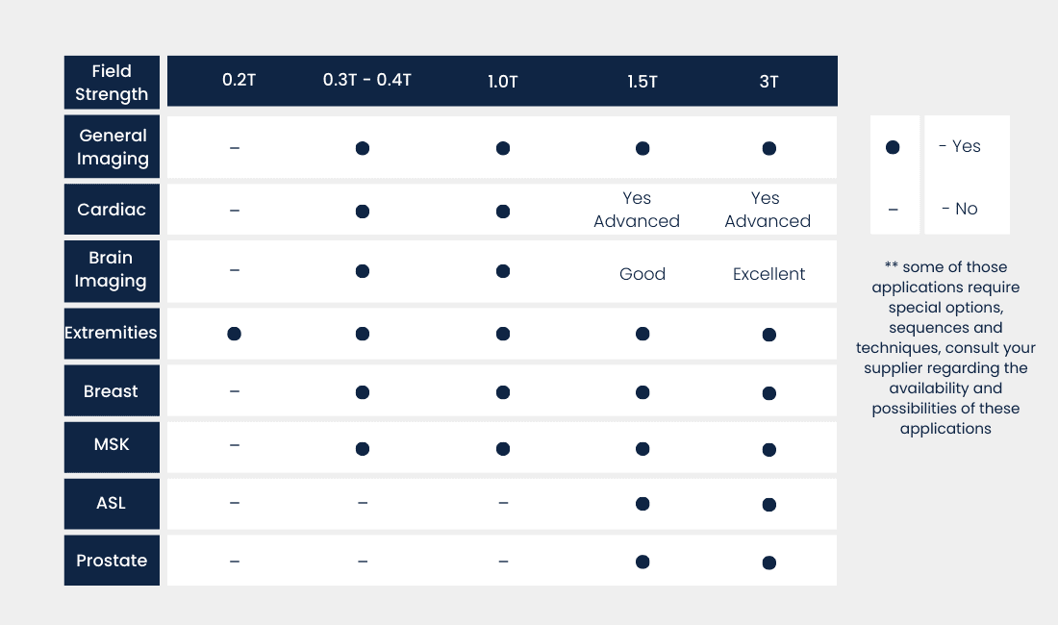Click the Cardiac row label
The height and width of the screenshot is (625, 1058).
[112, 209]
